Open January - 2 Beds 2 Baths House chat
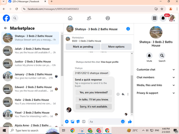Viewport: 179px width, 134px height. pos(30,76)
